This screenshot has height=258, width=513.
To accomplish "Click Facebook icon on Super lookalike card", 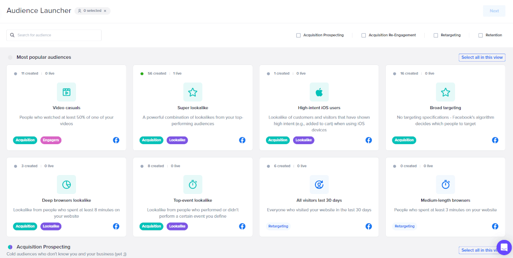I will pyautogui.click(x=242, y=140).
